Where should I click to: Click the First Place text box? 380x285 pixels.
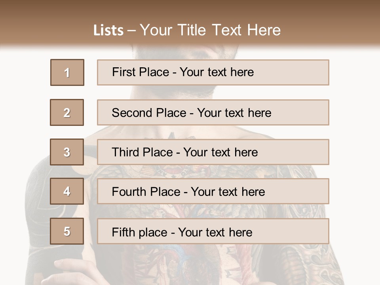[x=213, y=72]
